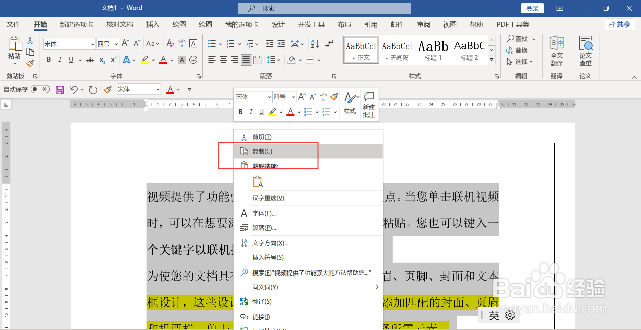
Task: Open ribbon font size dropdown 四号
Action: 116,44
